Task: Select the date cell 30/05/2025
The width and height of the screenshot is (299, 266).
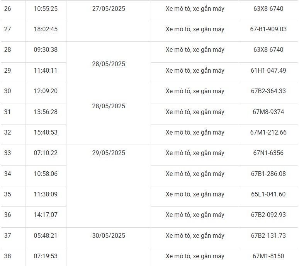Action: [x=109, y=235]
